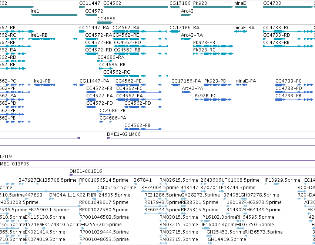Screen dimensions: 315x245
Task: Open transcript Pk92B-RB
Action: pos(213,46)
